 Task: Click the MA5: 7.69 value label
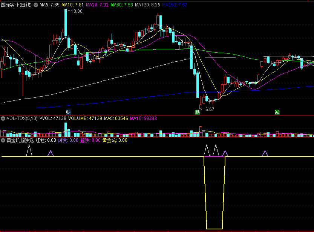click(x=49, y=5)
